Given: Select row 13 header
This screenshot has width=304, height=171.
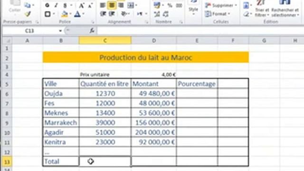Looking at the screenshot, I should tap(7, 161).
